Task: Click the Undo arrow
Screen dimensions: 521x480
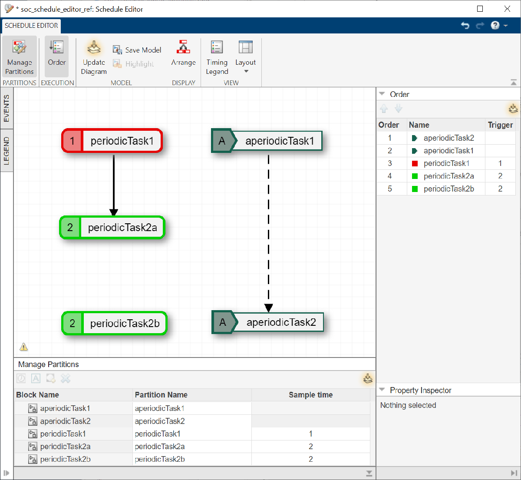Action: click(465, 26)
